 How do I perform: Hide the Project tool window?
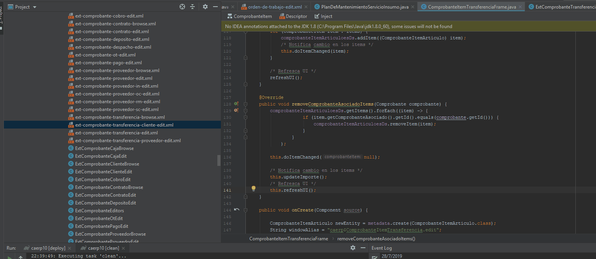[x=215, y=7]
